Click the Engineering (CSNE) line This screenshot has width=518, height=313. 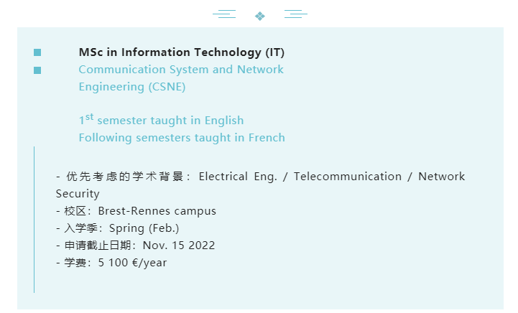point(132,87)
